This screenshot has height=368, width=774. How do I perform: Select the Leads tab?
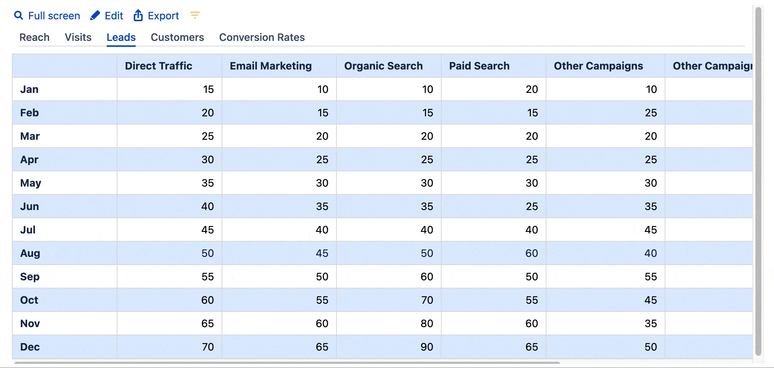pyautogui.click(x=121, y=38)
